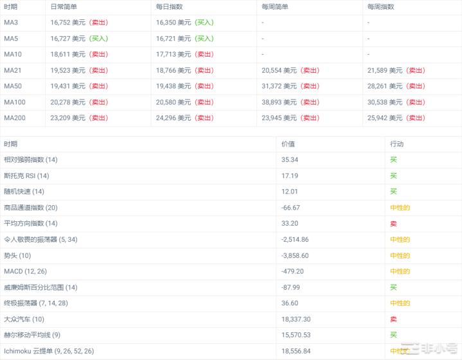Select the MA3 row label

[x=11, y=22]
